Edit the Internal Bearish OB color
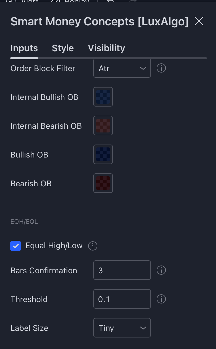Viewport: 216px width, 349px height. tap(103, 126)
